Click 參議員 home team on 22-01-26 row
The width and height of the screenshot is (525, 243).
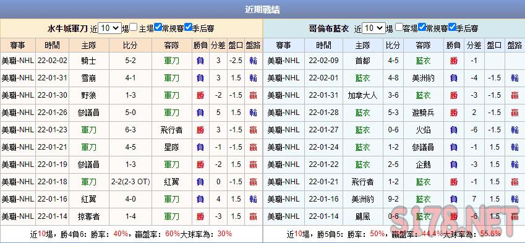point(88,113)
